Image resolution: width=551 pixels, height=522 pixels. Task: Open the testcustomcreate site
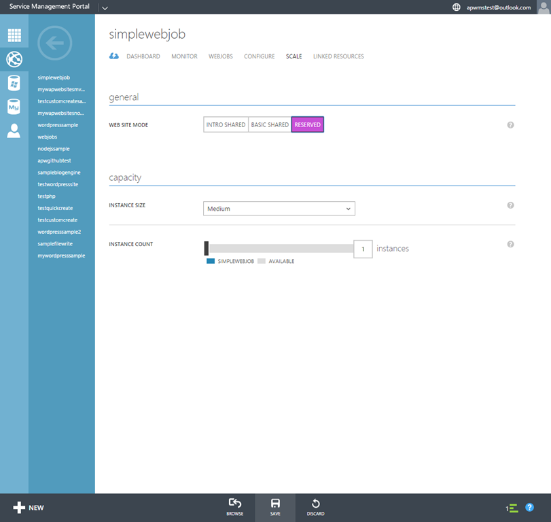tap(58, 220)
